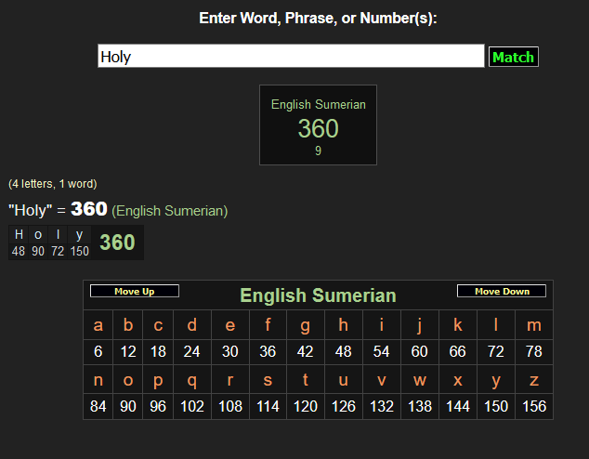Screen dimensions: 589x459
Task: Click letter p in cipher table
Action: [x=158, y=380]
